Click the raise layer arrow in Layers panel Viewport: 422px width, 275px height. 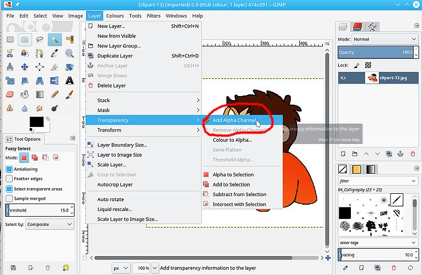(366, 154)
